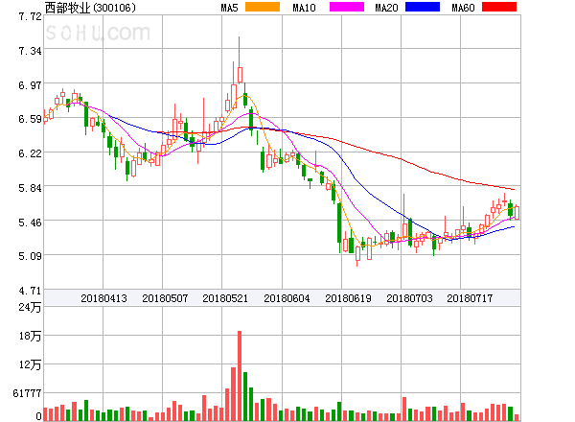Screen dimensions: 575x422
Task: Click the 5.46 price axis label
Action: click(x=30, y=223)
